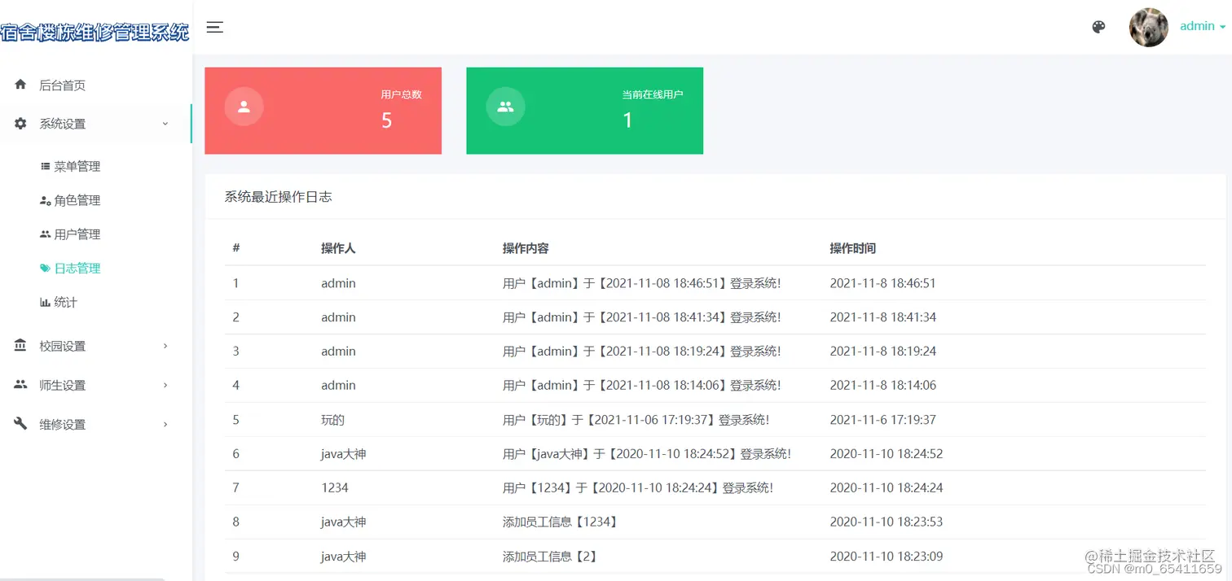The width and height of the screenshot is (1232, 581).
Task: Click the wrench icon beside 维修设置
Action: tap(20, 424)
